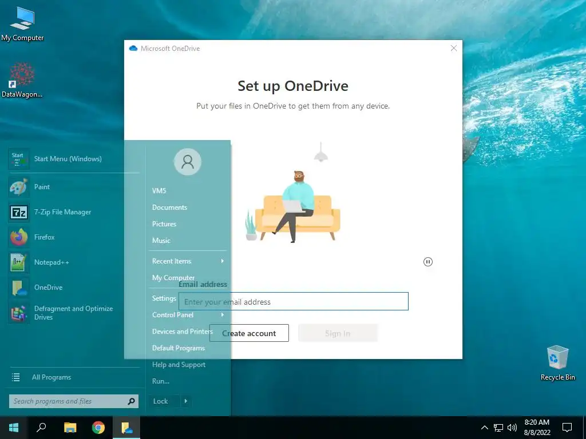Expand the Recent Items submenu arrow
Viewport: 586px width, 439px height.
click(x=223, y=261)
